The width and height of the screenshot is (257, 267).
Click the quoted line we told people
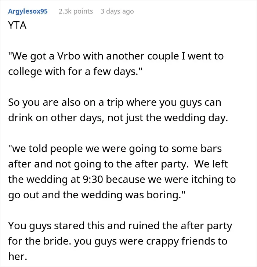tap(115, 148)
